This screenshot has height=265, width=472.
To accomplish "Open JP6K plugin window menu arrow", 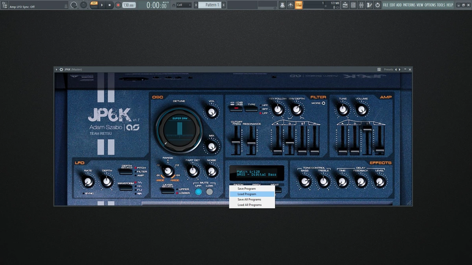I will 57,69.
